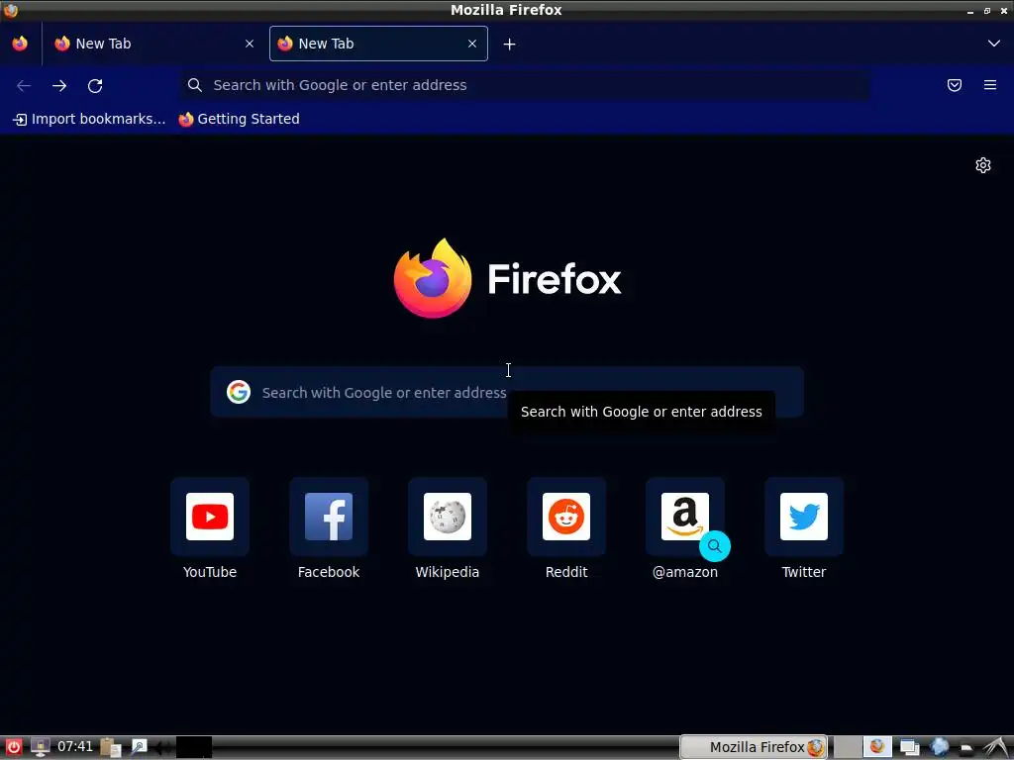Close the second, active New Tab
The width and height of the screenshot is (1014, 760).
tap(472, 44)
